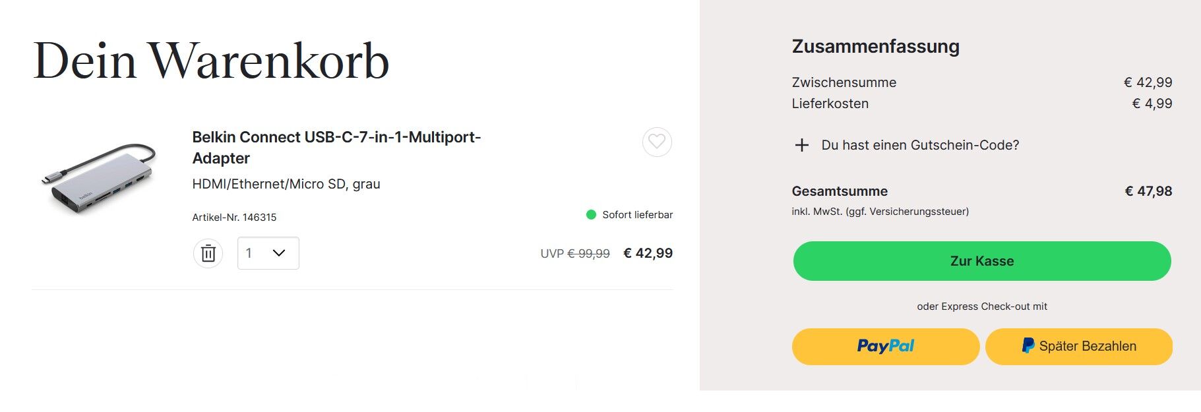Click the plus icon beside Gutschein-Code
1201x412 pixels.
coord(801,145)
